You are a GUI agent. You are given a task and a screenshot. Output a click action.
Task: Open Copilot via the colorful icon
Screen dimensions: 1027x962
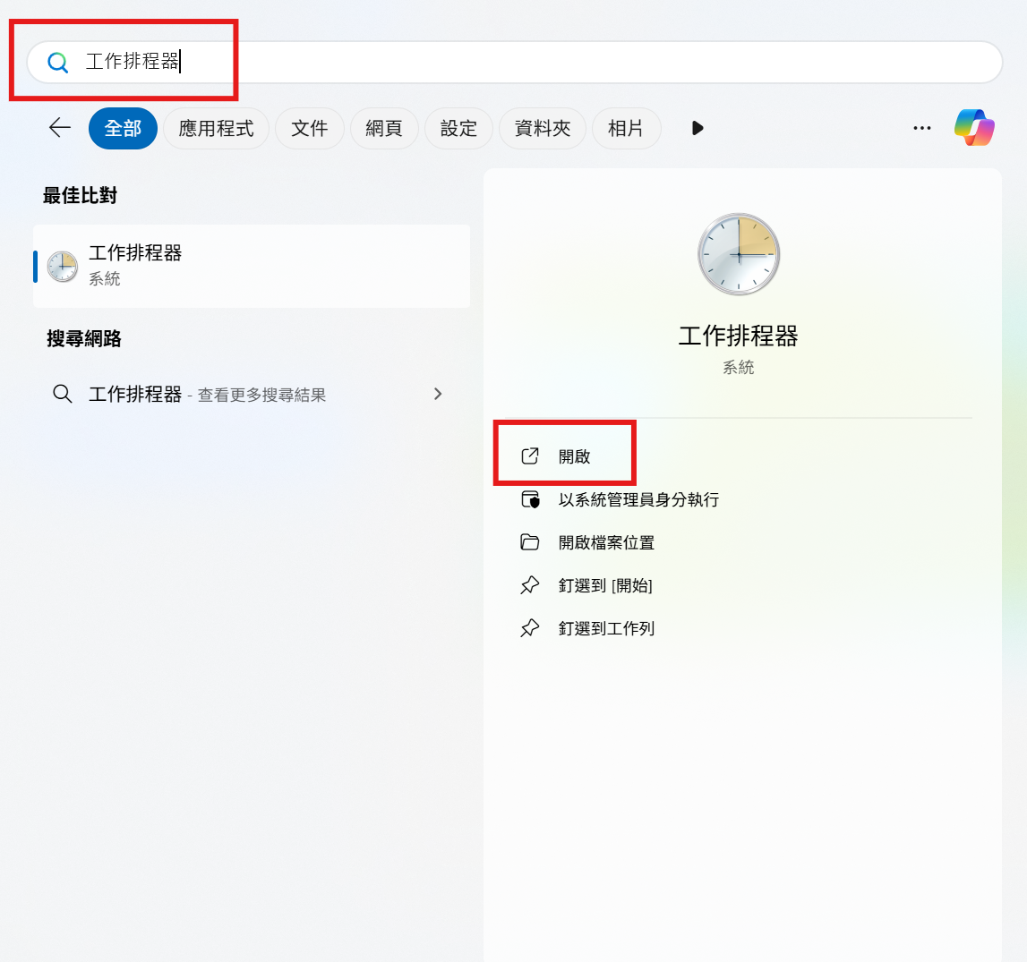[x=974, y=128]
